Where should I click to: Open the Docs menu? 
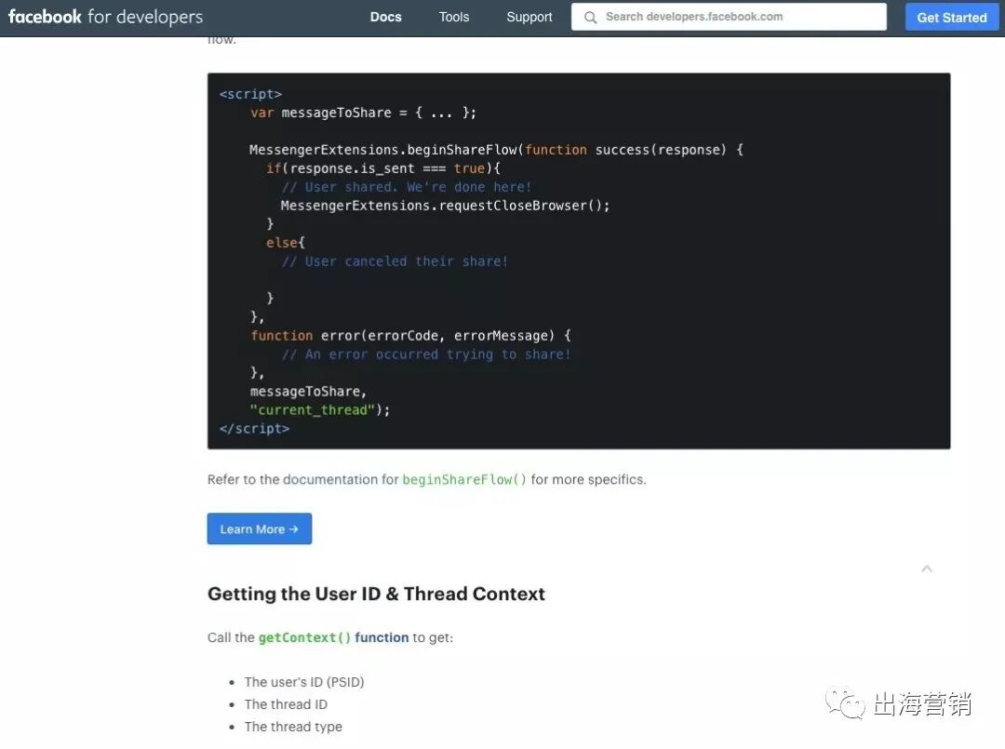[385, 18]
